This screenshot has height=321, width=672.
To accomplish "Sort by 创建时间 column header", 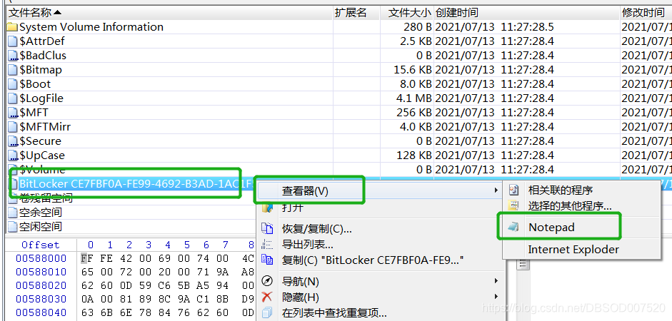I will [x=527, y=12].
